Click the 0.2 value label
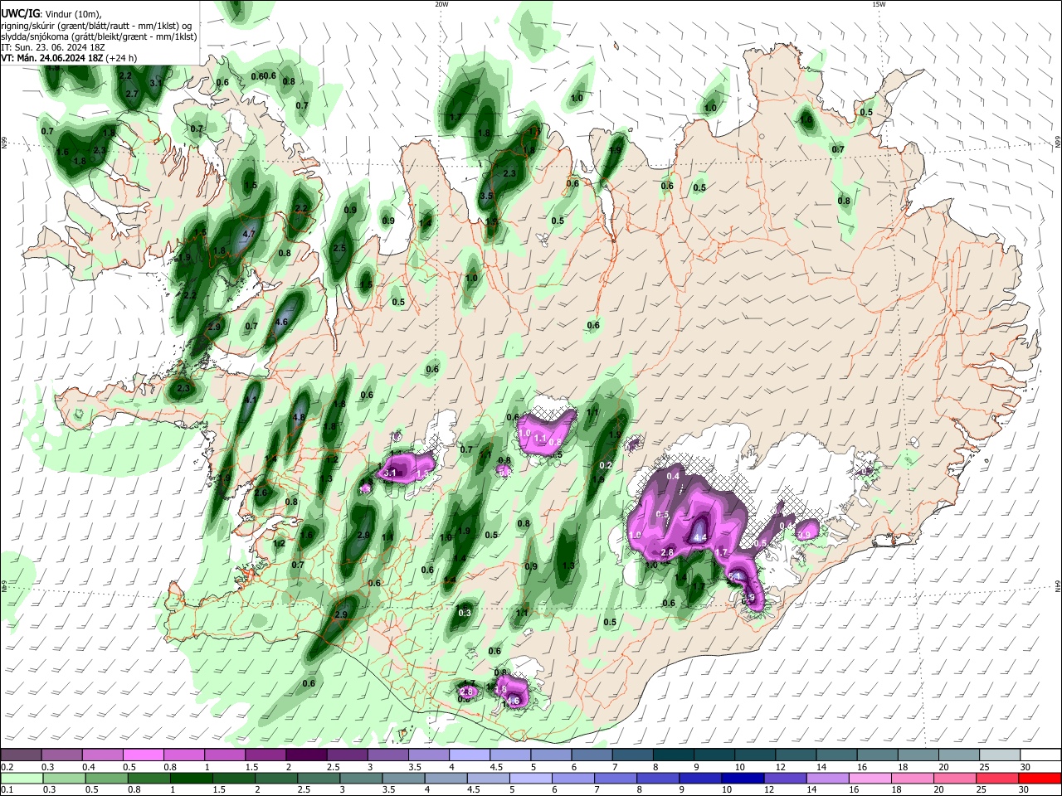 (606, 466)
